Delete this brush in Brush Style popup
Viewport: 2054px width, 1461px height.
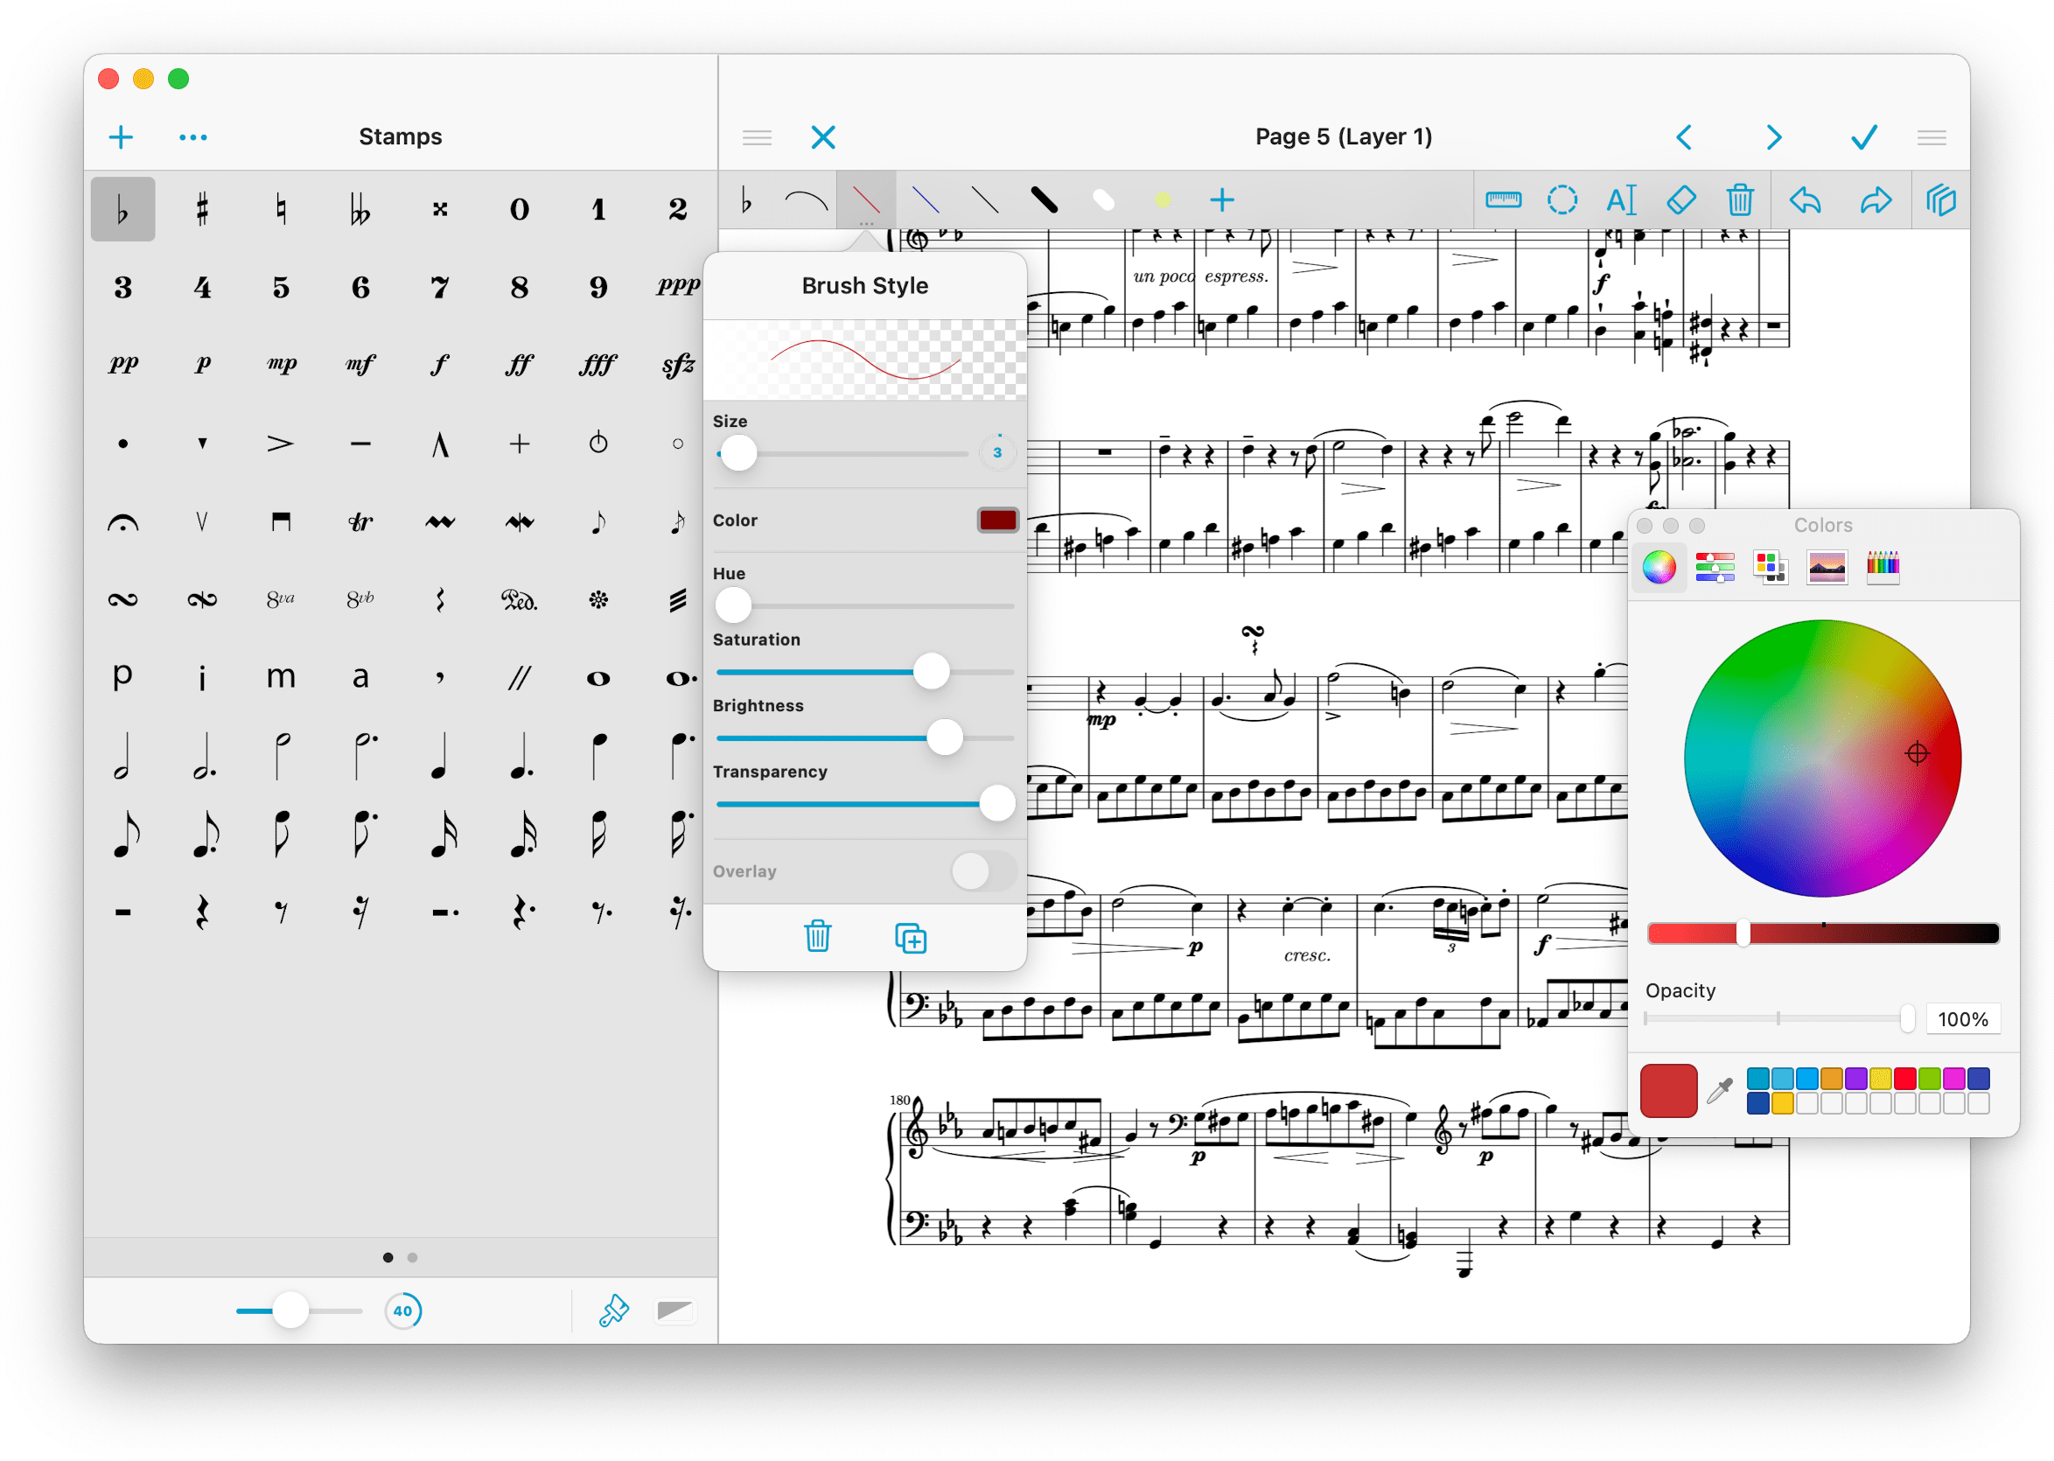pyautogui.click(x=817, y=935)
